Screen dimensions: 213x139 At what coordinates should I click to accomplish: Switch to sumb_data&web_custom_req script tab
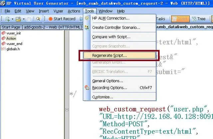click(184, 27)
